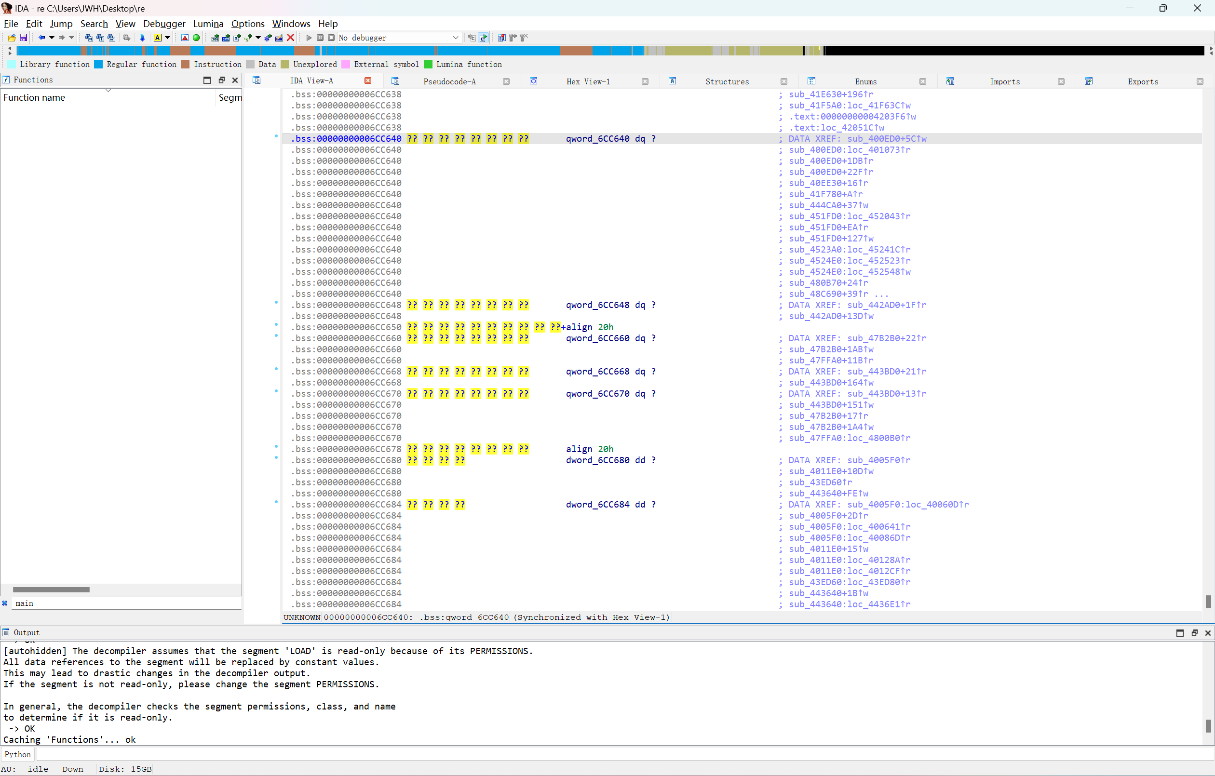The height and width of the screenshot is (776, 1215).
Task: Float the Functions panel window
Action: 221,80
